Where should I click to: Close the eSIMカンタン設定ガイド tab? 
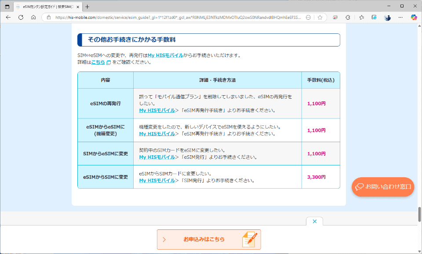78,7
